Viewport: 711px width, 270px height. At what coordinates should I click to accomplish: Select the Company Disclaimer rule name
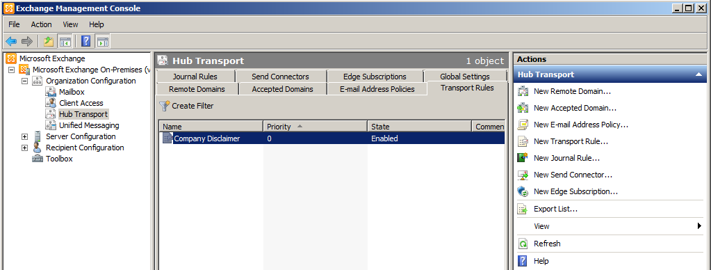coord(207,138)
